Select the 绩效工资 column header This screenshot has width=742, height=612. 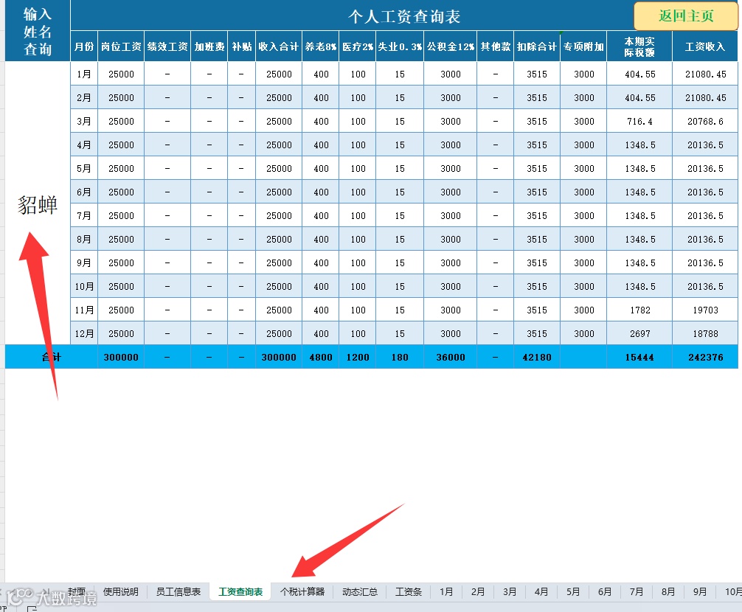[x=167, y=46]
